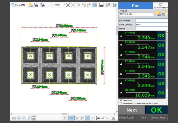178x123 pixels.
Task: Click the stop button in the bottom toolbar
Action: (x=71, y=118)
